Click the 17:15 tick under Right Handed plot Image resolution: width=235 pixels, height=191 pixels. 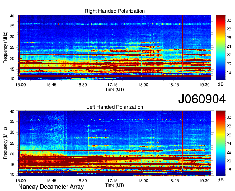112,85
